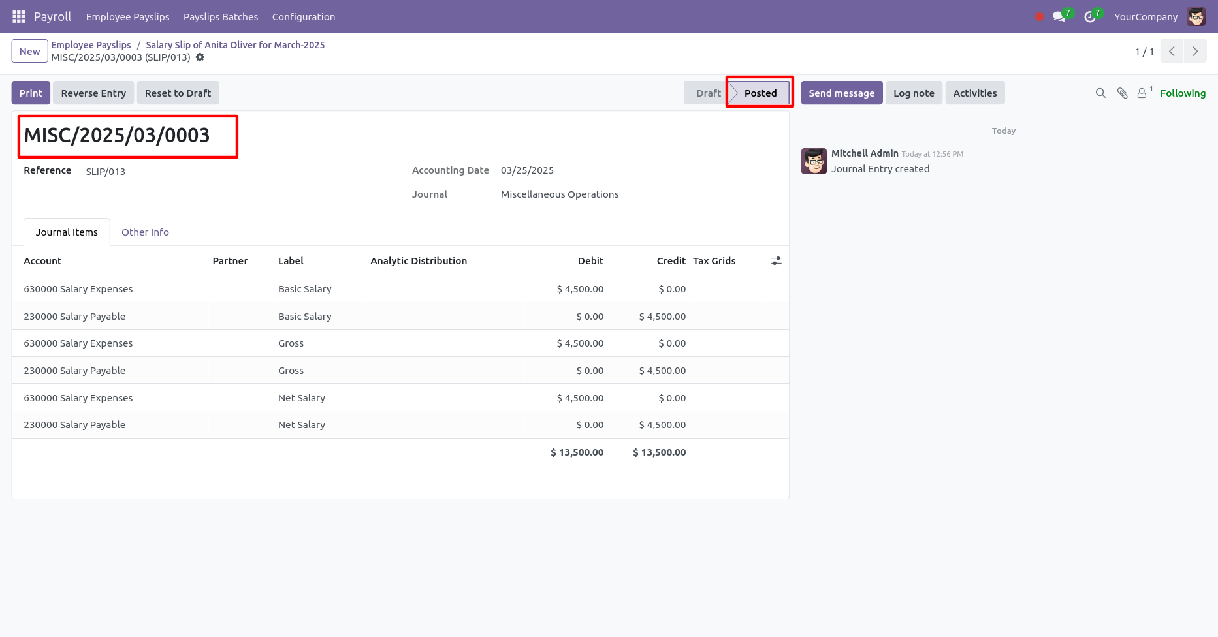Click Salary Payable account in Basic Salary row
The width and height of the screenshot is (1218, 637).
(x=74, y=317)
